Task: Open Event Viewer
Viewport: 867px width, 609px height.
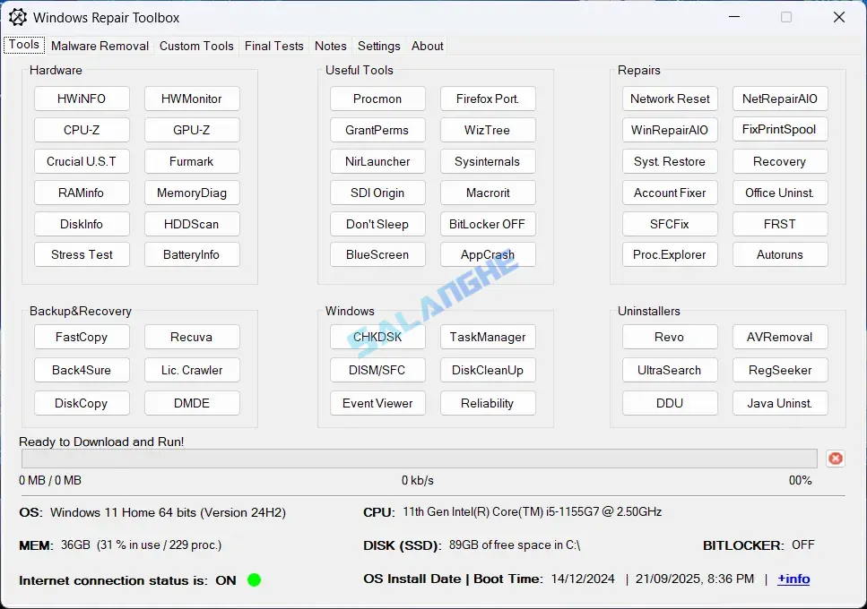Action: click(x=377, y=403)
